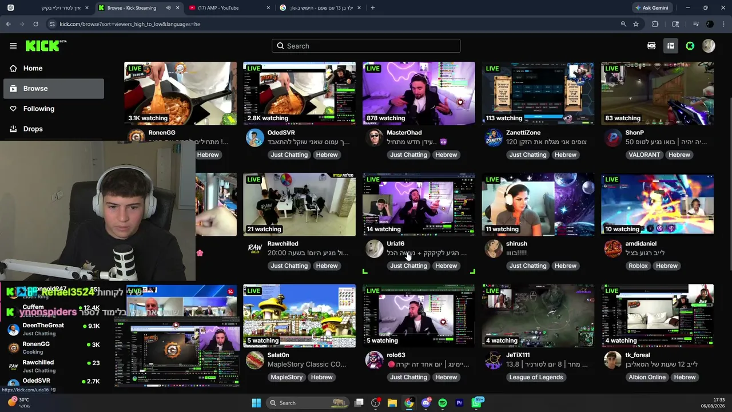This screenshot has height=412, width=732.
Task: Switch to the AMP - YouTube tab
Action: pyautogui.click(x=229, y=8)
